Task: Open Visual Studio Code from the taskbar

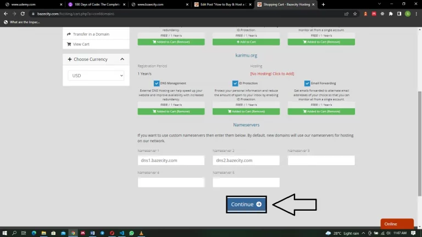Action: pyautogui.click(x=121, y=233)
